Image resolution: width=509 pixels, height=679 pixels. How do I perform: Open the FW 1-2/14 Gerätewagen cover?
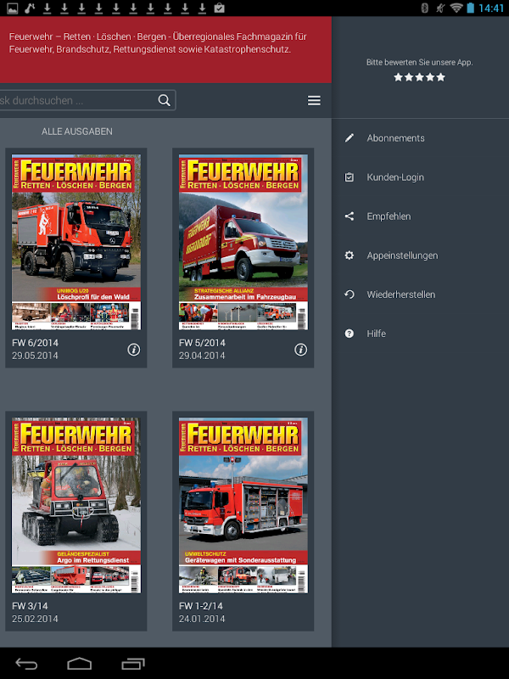pos(243,505)
